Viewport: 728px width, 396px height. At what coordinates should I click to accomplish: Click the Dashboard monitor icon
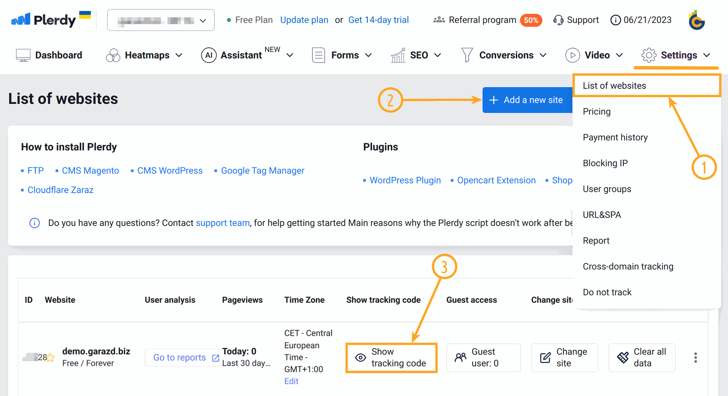23,55
